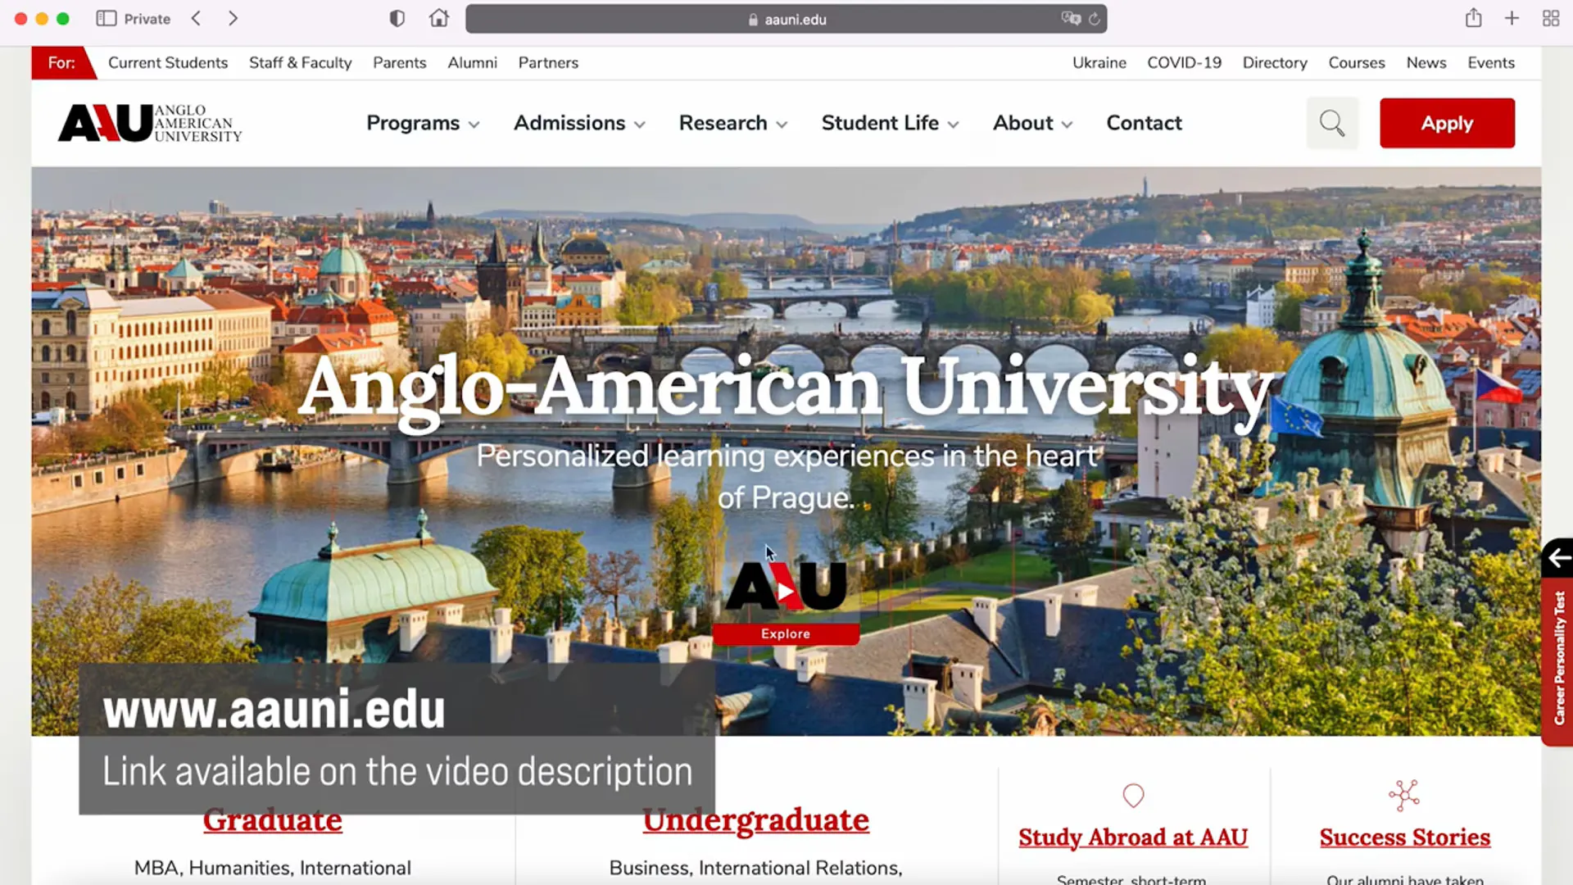Open the Study Abroad at AAU link
Screen dimensions: 1573x885
point(1133,837)
